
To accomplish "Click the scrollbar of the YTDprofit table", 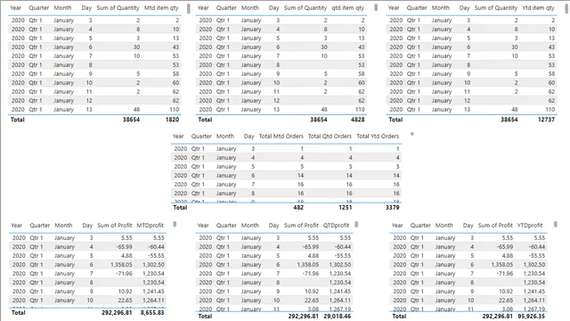I will click(556, 224).
